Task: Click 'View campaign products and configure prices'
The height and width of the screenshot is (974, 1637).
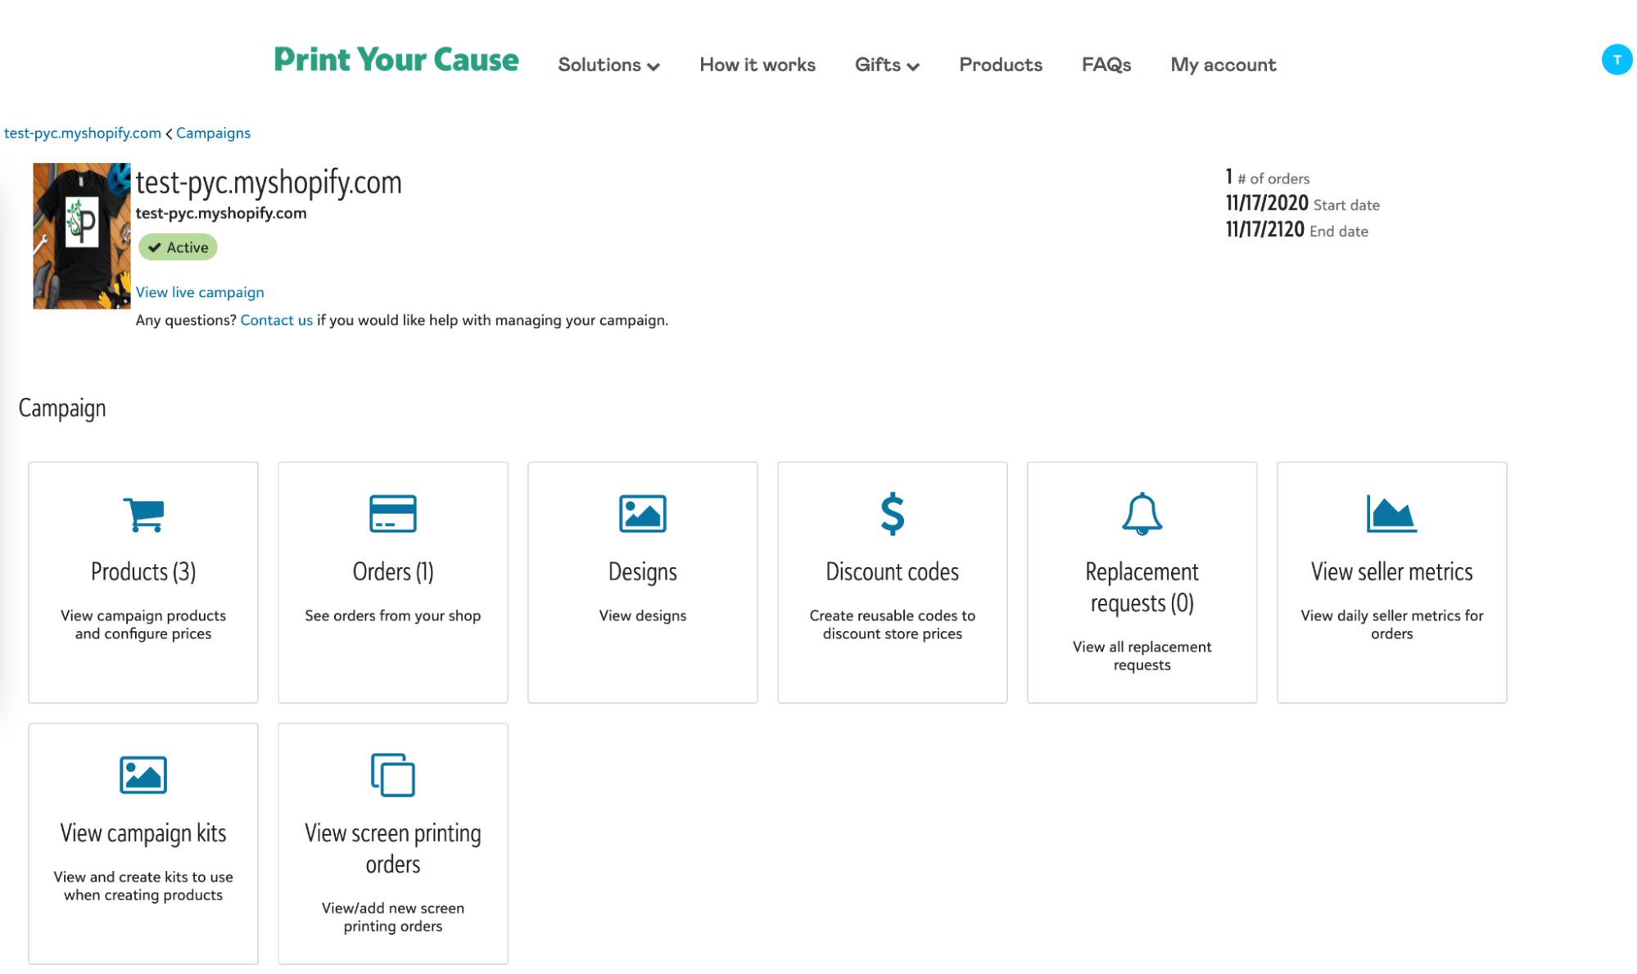Action: tap(143, 625)
